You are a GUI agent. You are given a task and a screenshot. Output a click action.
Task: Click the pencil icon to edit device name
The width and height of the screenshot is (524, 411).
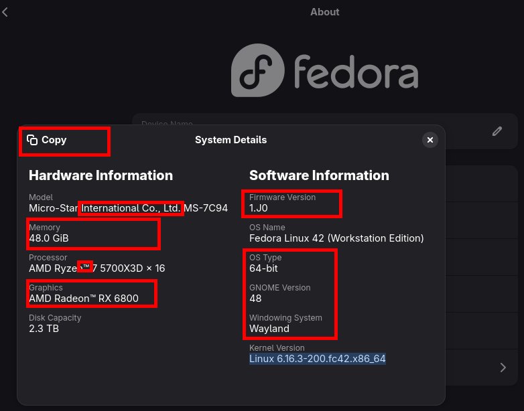(x=497, y=131)
